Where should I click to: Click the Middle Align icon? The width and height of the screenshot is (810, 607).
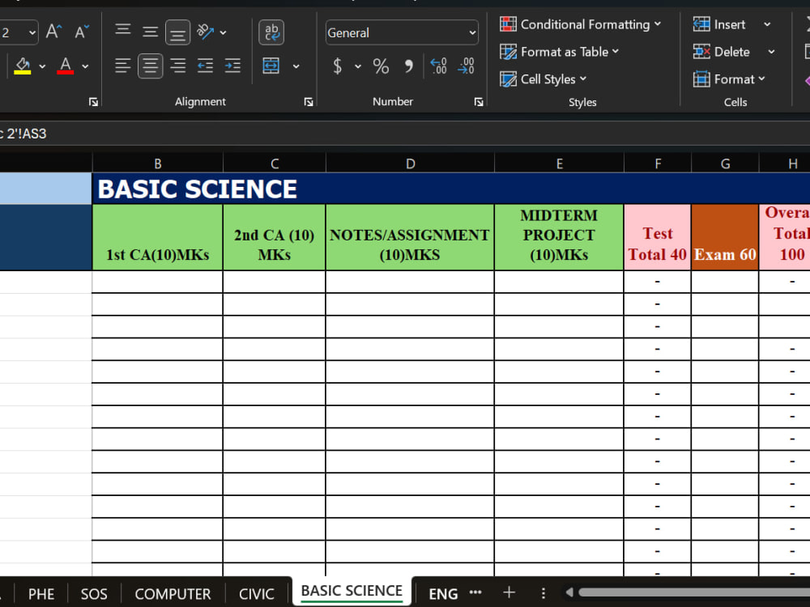pyautogui.click(x=150, y=32)
